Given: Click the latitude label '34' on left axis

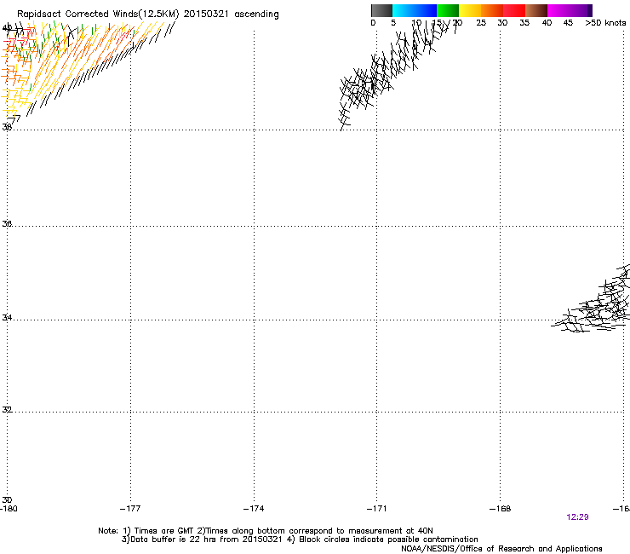Looking at the screenshot, I should click(x=7, y=318).
